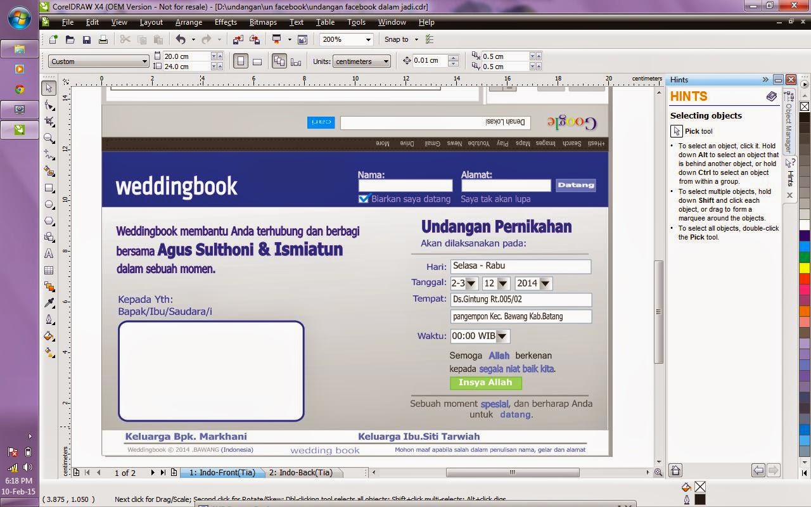Open the Hints help book icon
The height and width of the screenshot is (507, 811).
coord(771,96)
